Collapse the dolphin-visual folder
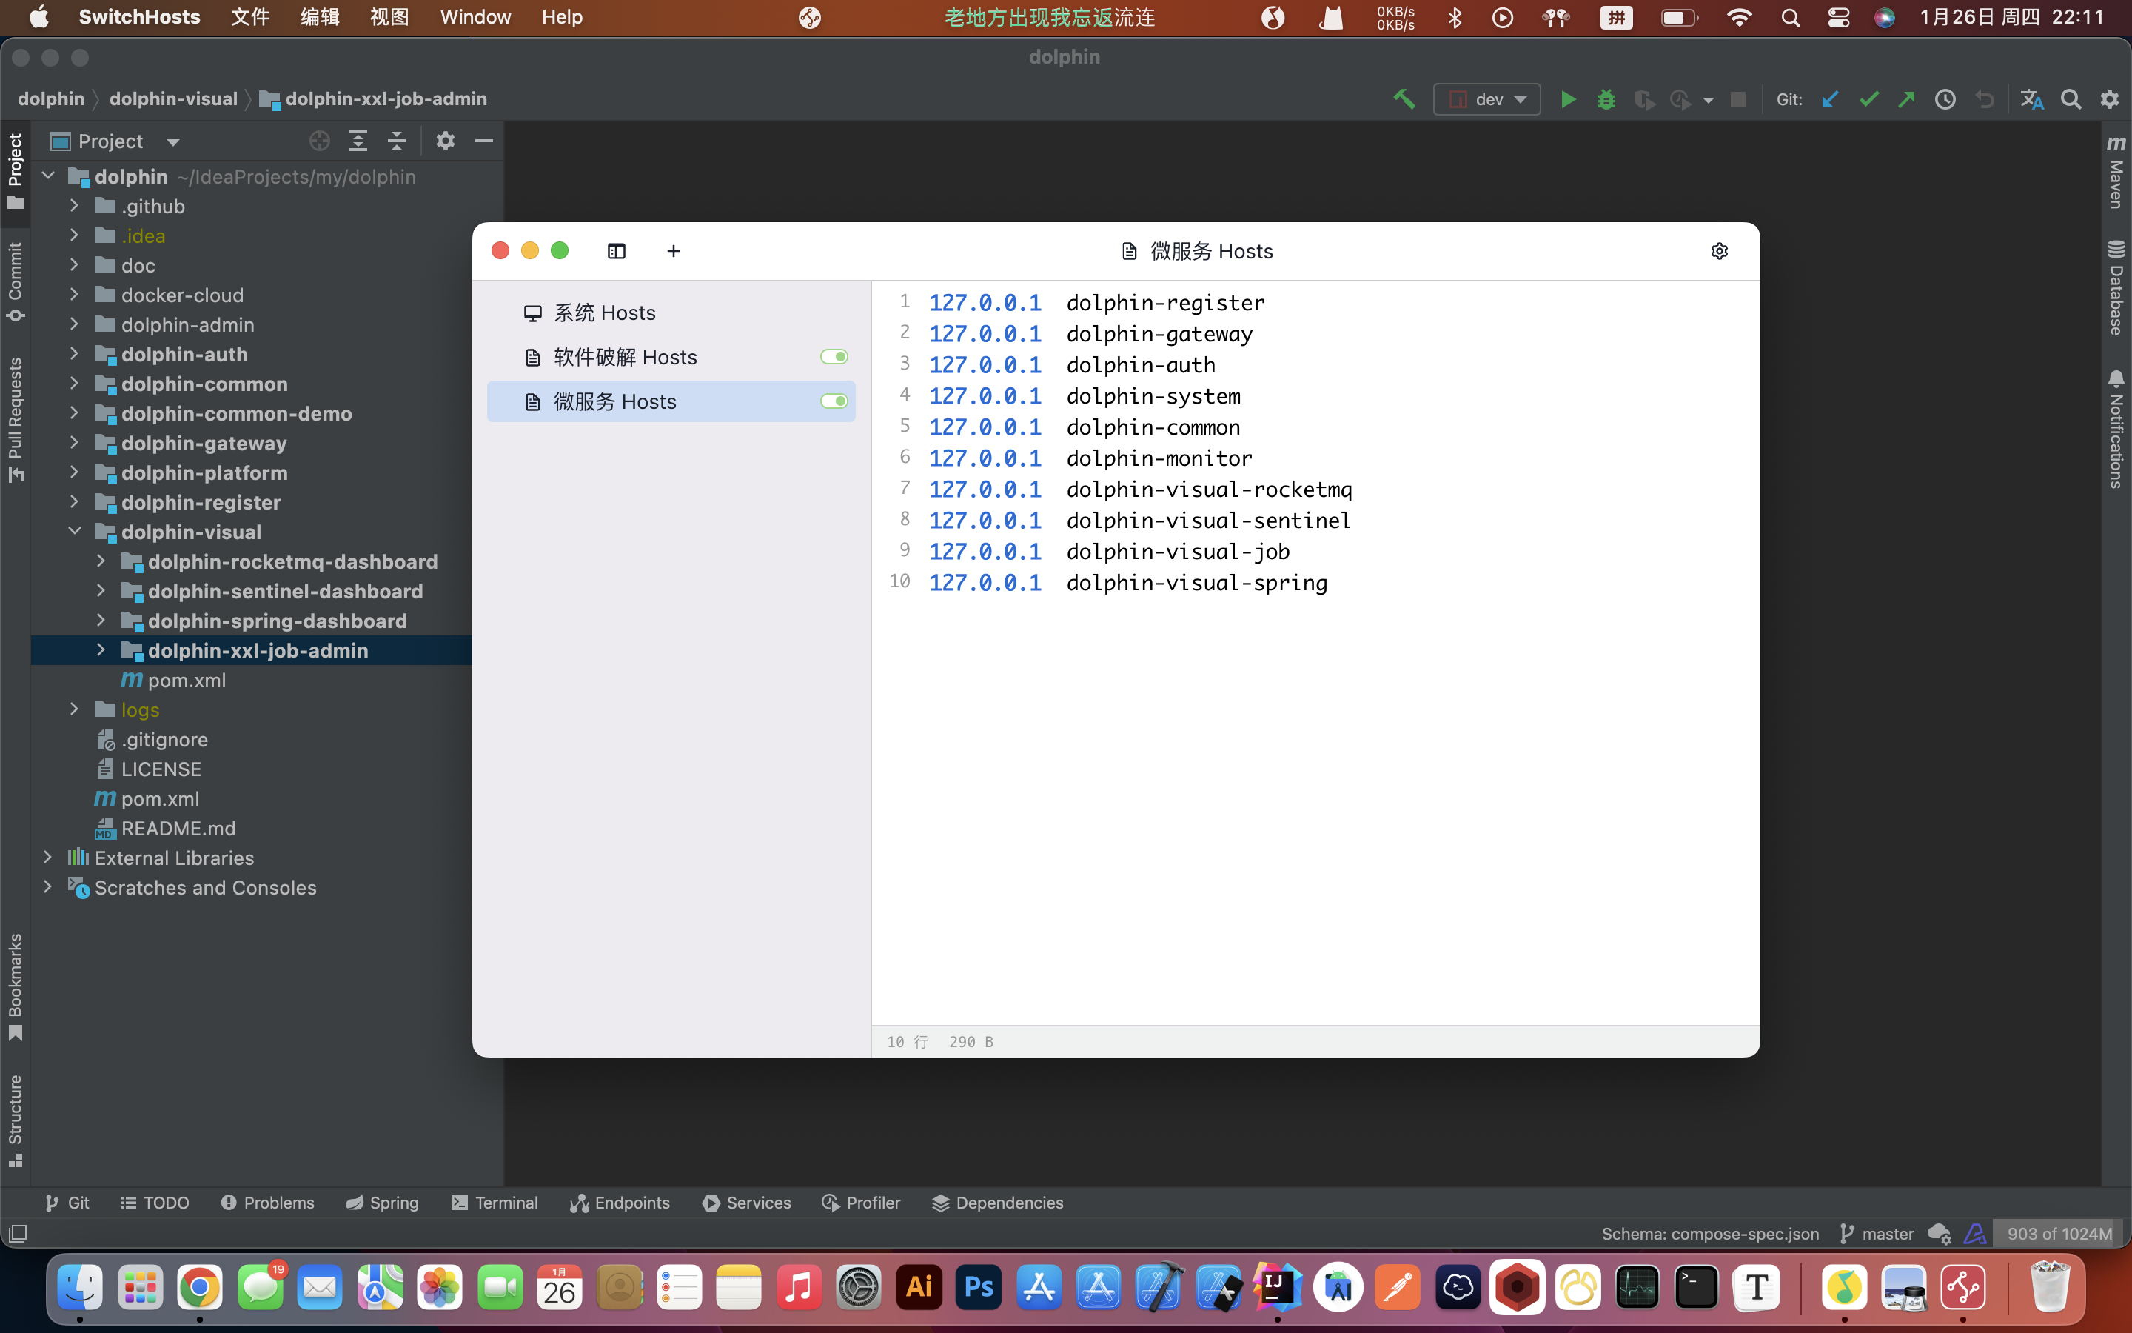 (75, 532)
